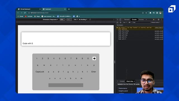The width and height of the screenshot is (179, 101).
Task: Show more DevTools tabs
Action: (146, 20)
